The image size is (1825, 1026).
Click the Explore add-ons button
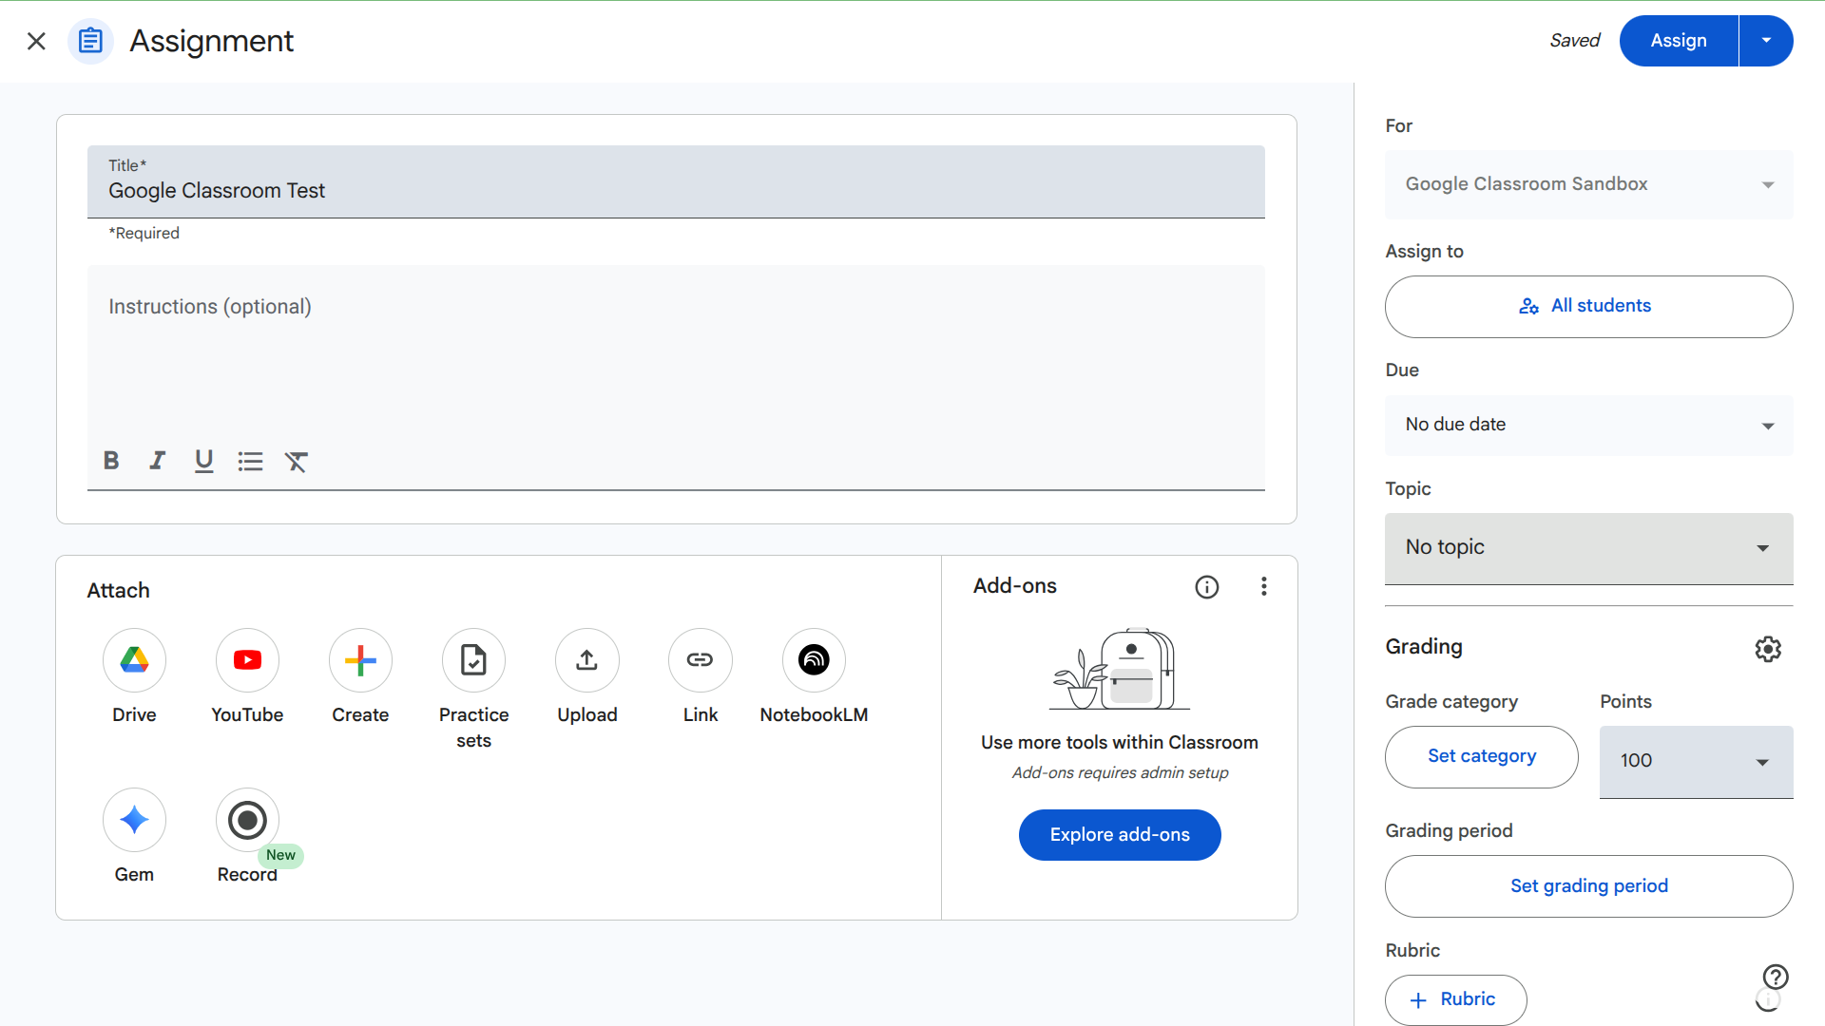click(1120, 835)
